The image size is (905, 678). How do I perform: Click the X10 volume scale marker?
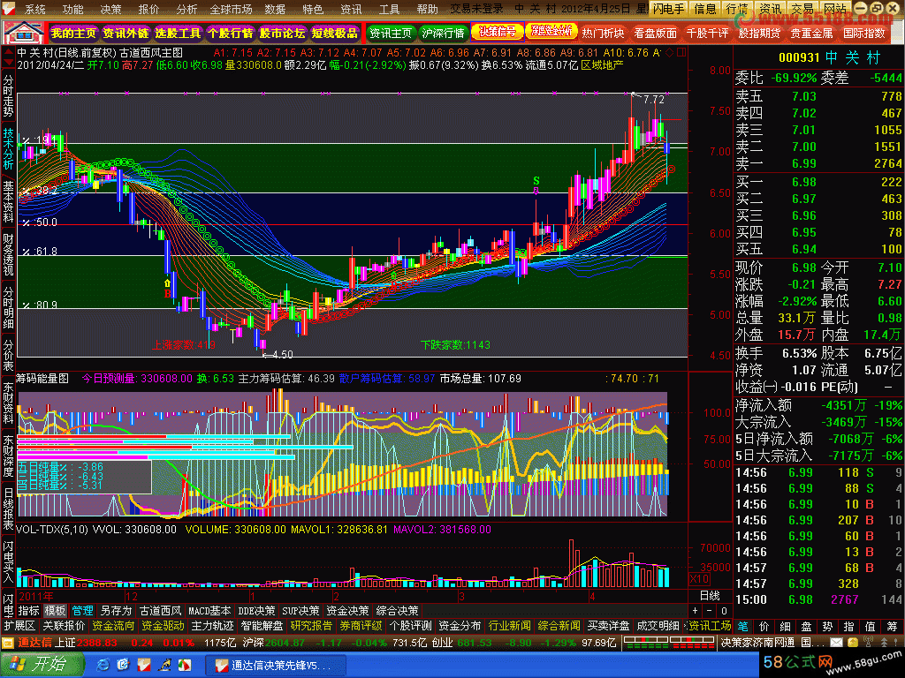(x=700, y=578)
